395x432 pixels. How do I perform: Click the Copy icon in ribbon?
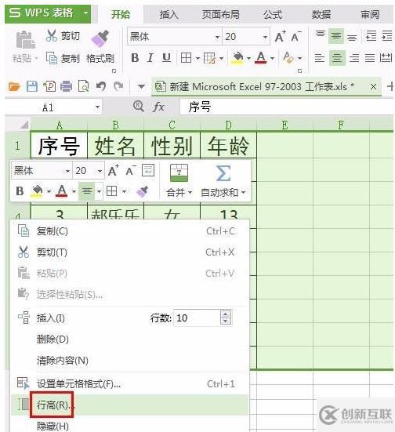coord(51,58)
